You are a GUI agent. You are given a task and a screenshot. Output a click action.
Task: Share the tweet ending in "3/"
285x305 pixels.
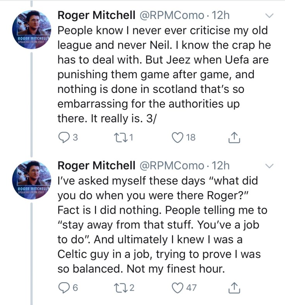[x=235, y=138]
